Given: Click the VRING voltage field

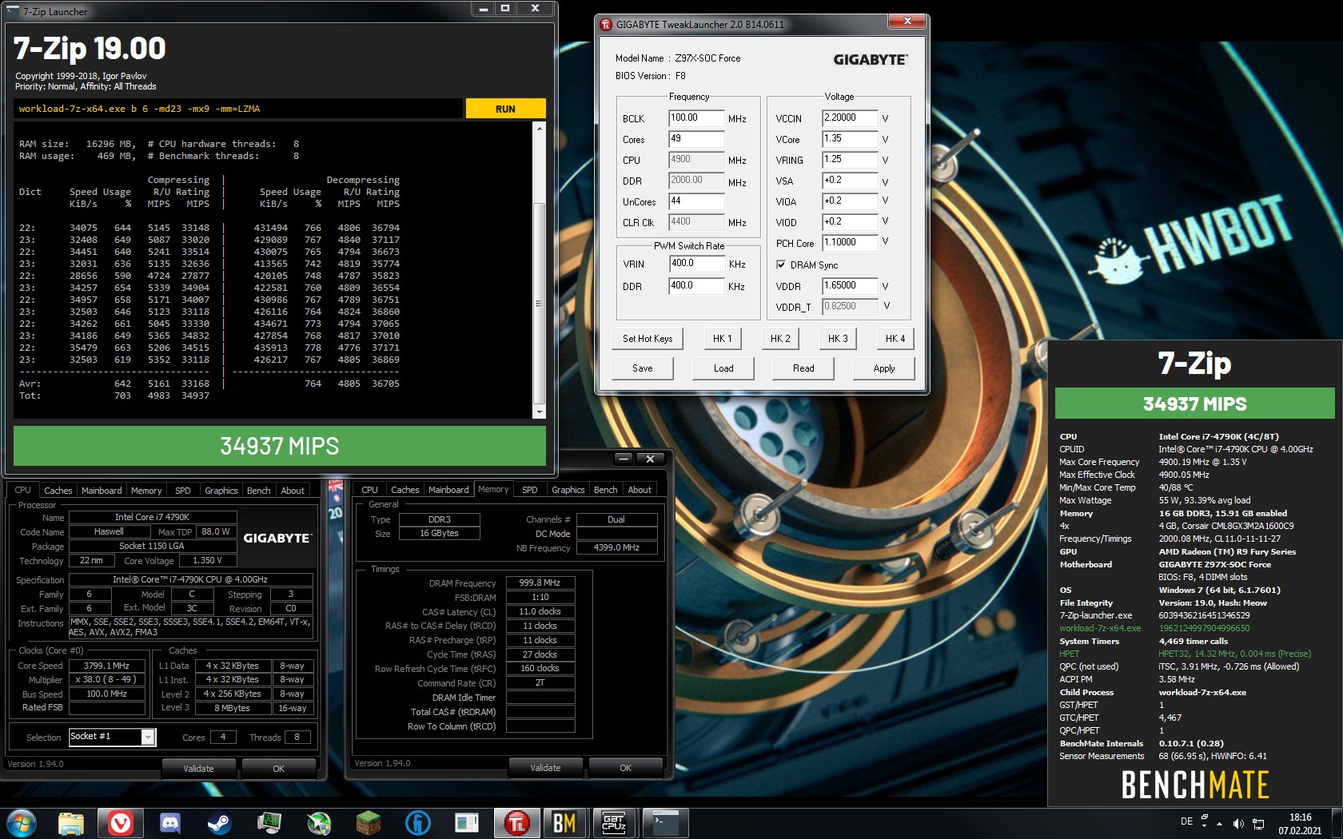Looking at the screenshot, I should [850, 159].
